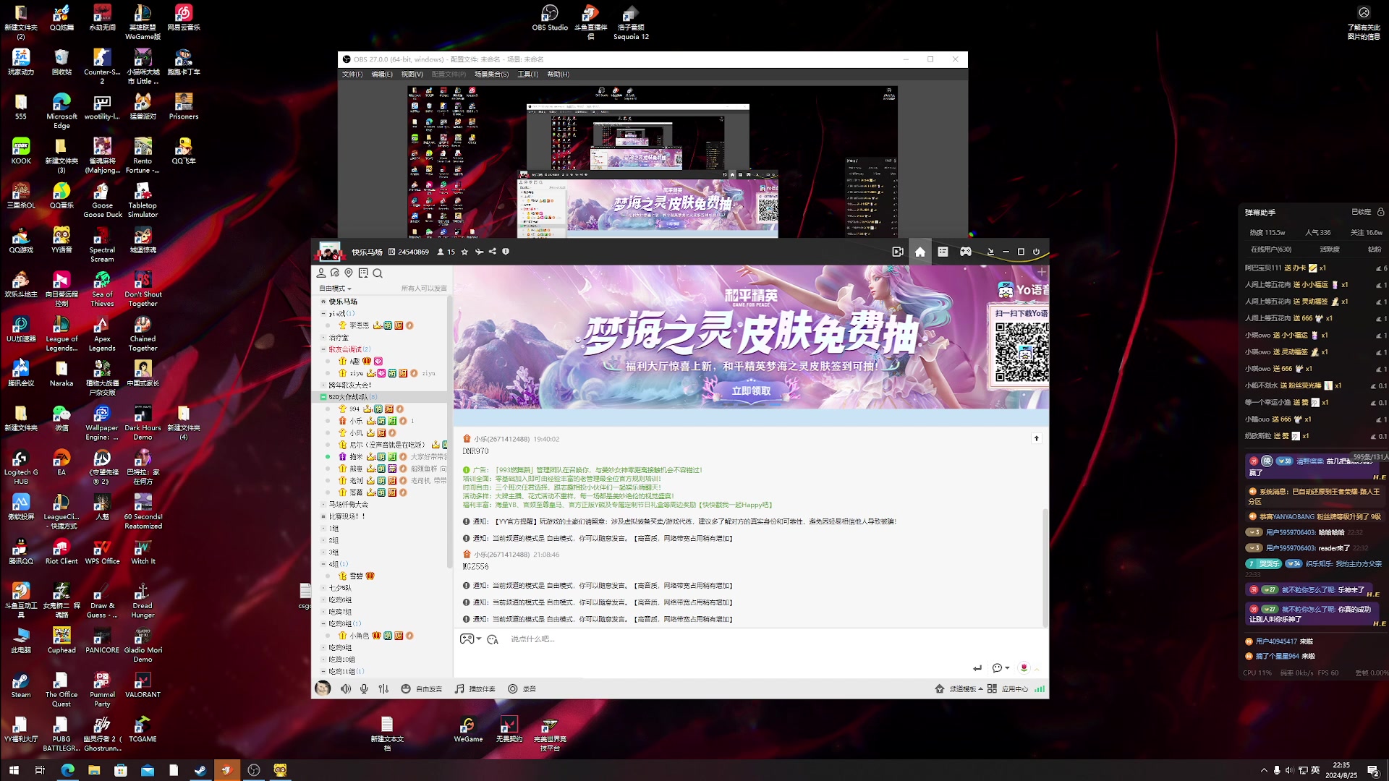Click the favorite star icon beside user count
This screenshot has width=1389, height=781.
point(464,252)
